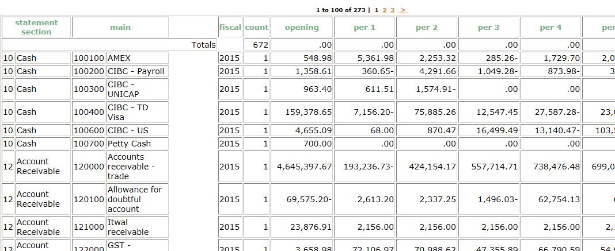
Task: Go to page 2 of results
Action: pos(385,10)
